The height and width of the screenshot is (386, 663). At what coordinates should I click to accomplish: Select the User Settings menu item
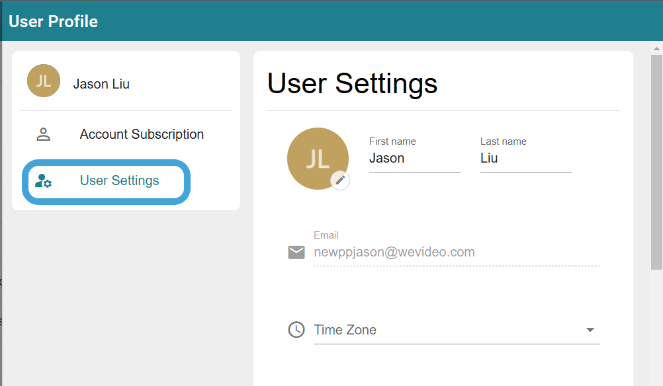106,181
